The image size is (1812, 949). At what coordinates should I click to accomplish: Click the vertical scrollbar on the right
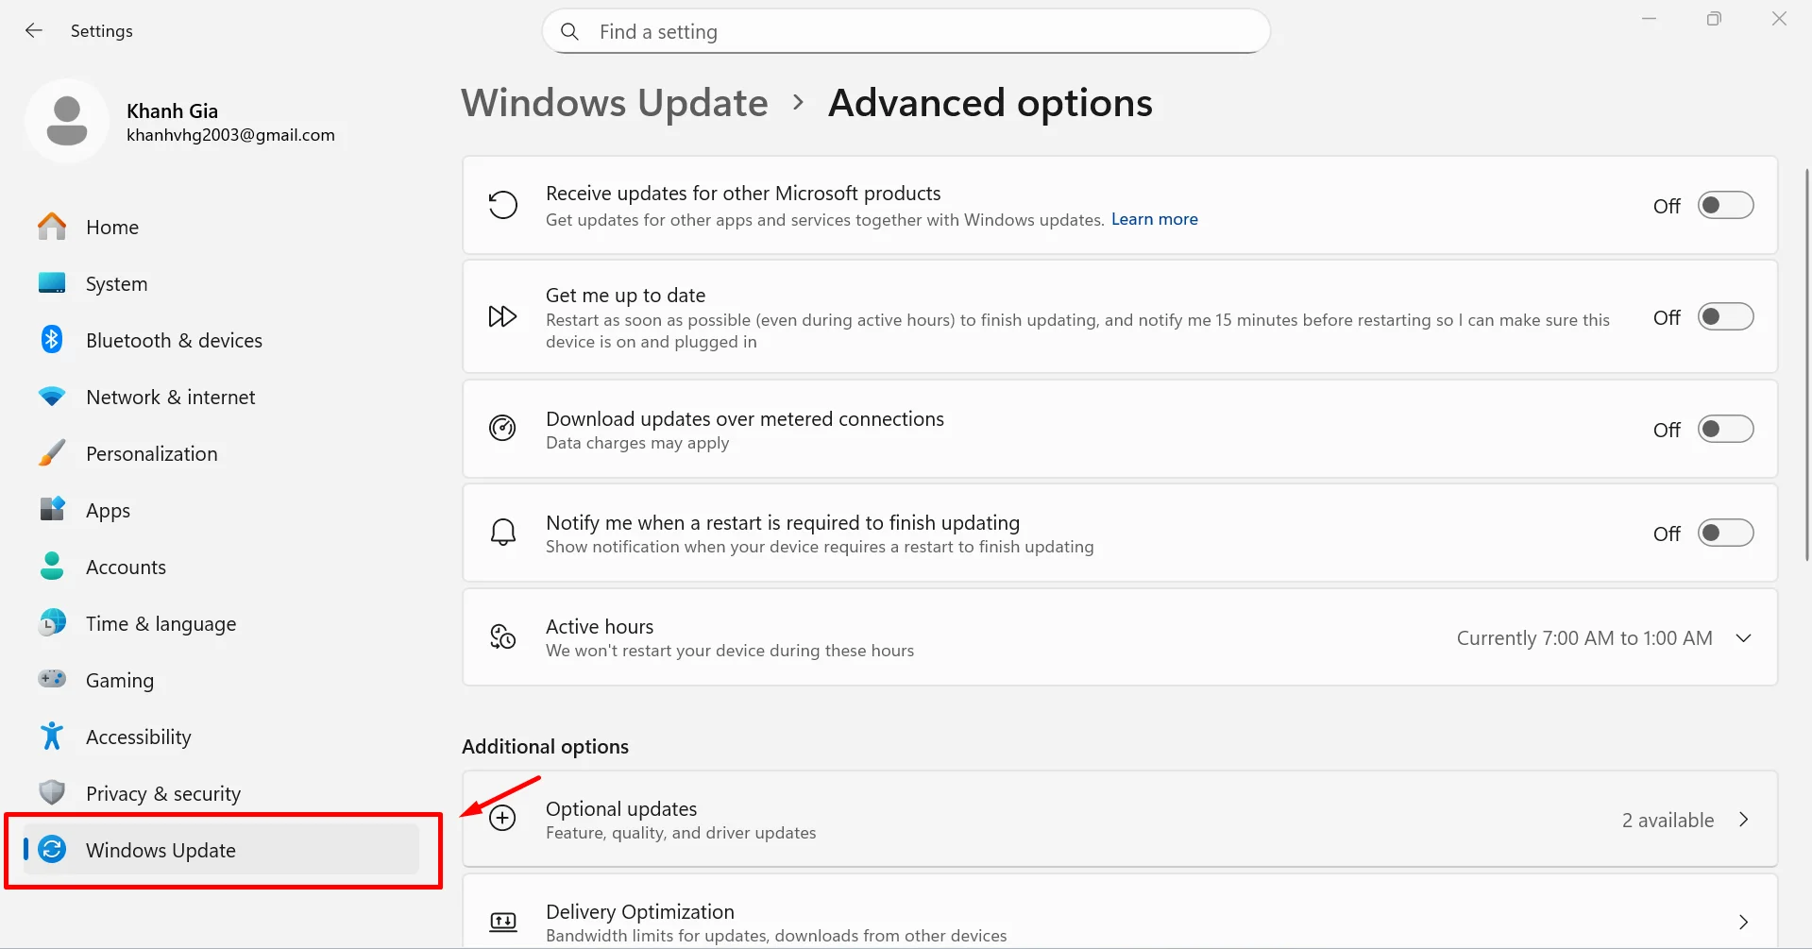pos(1806,364)
